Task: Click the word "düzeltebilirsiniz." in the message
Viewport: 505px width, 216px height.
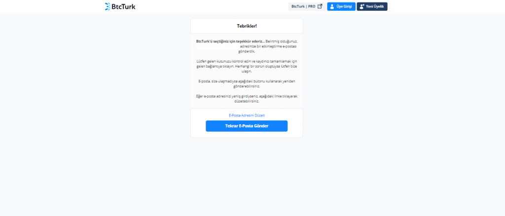Action: [x=247, y=101]
